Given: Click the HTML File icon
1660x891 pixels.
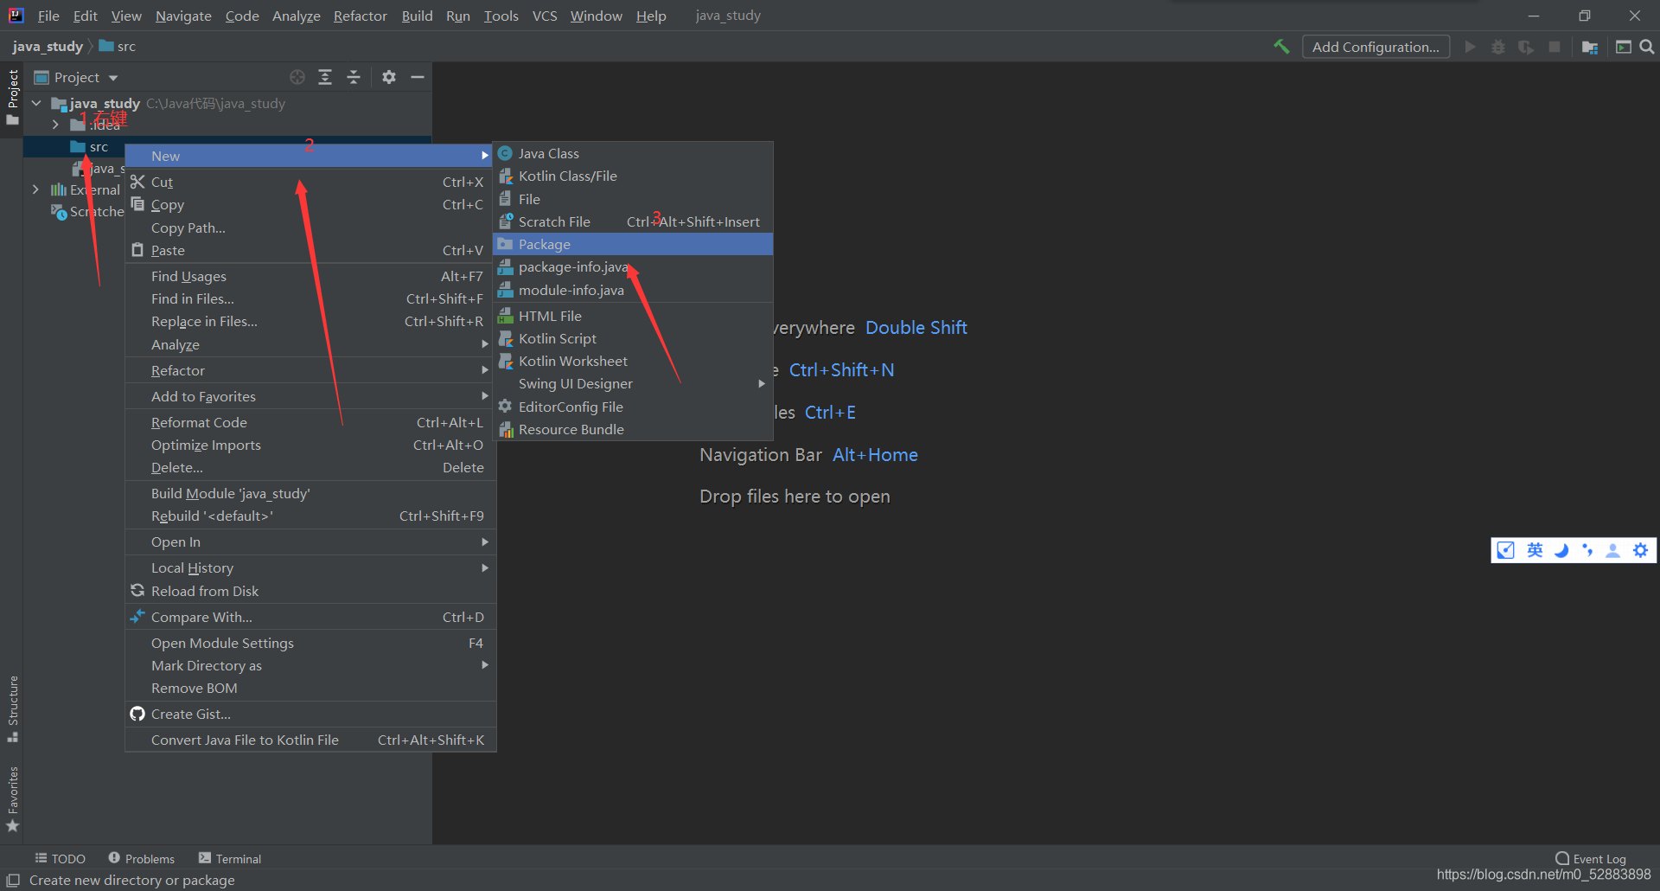Looking at the screenshot, I should pos(506,316).
